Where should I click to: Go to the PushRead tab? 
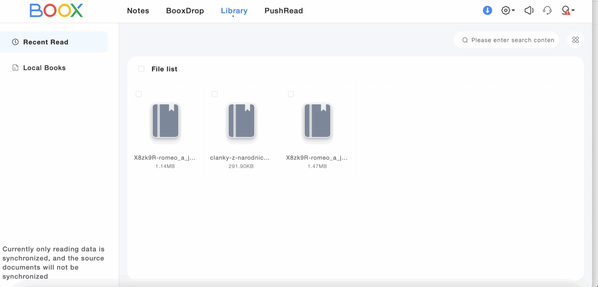(284, 11)
